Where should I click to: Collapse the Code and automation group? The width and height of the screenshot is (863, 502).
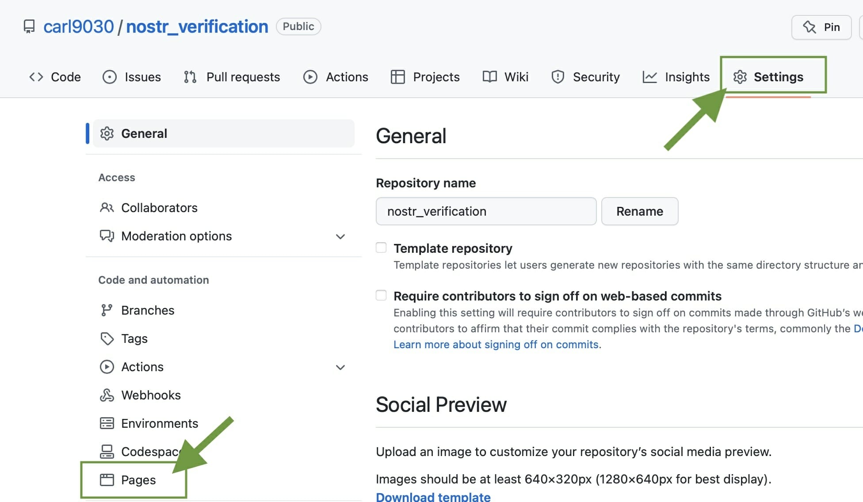tap(153, 280)
